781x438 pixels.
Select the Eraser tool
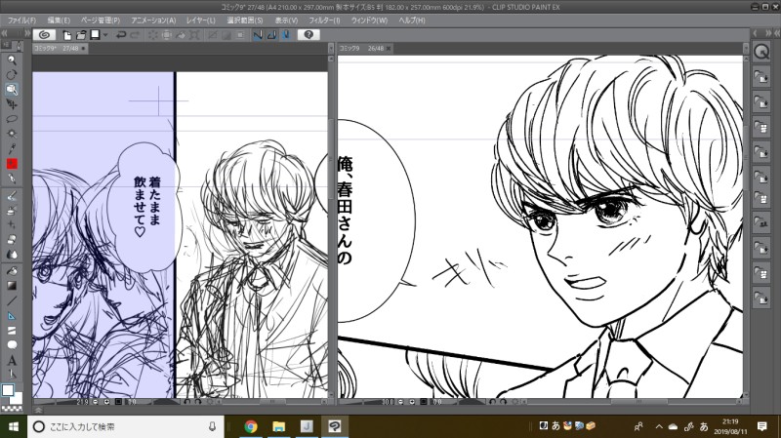point(12,239)
